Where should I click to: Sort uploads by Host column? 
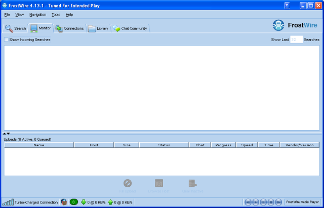pyautogui.click(x=94, y=145)
